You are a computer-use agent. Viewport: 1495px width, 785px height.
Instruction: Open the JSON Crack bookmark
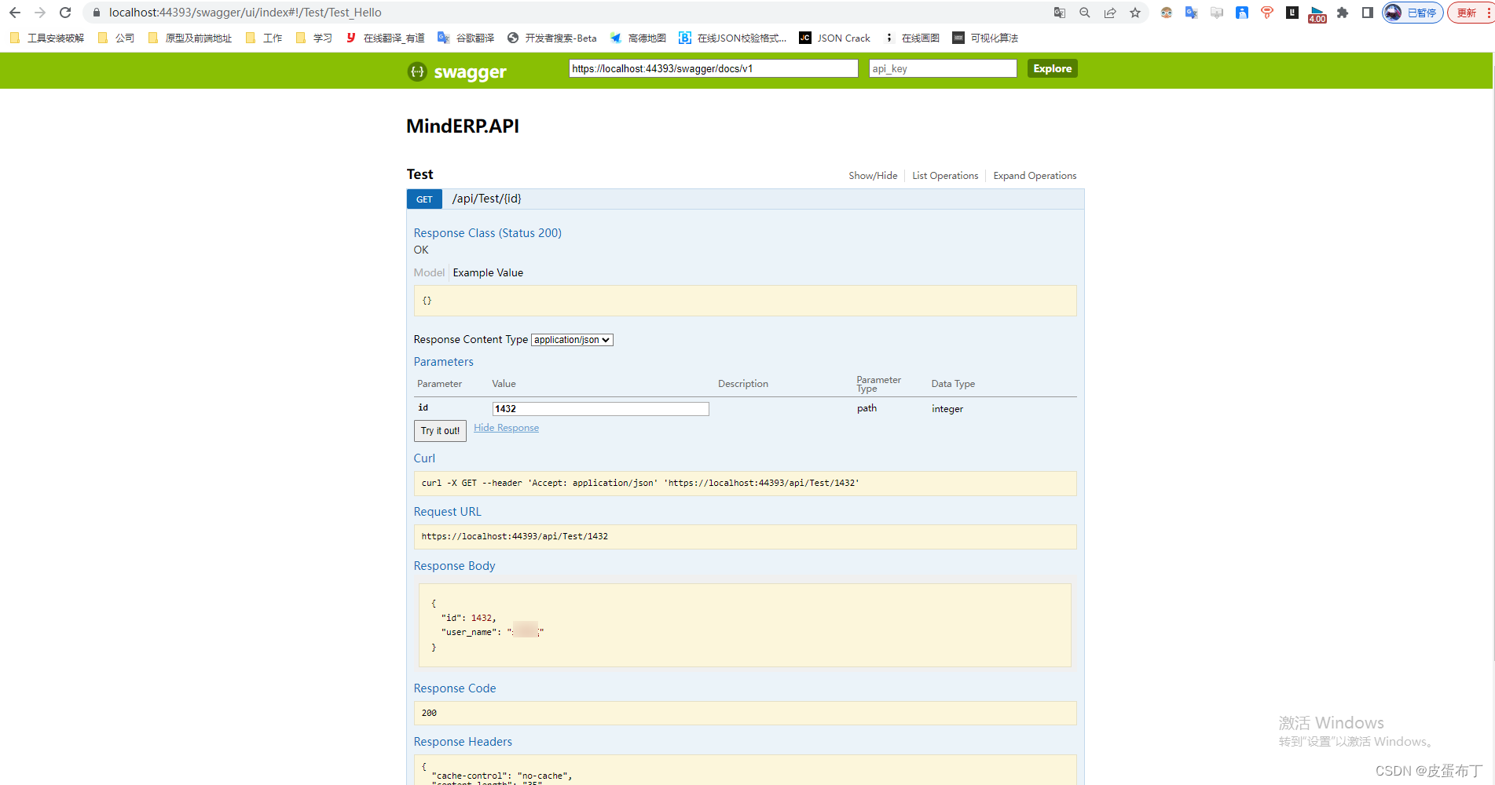[835, 38]
